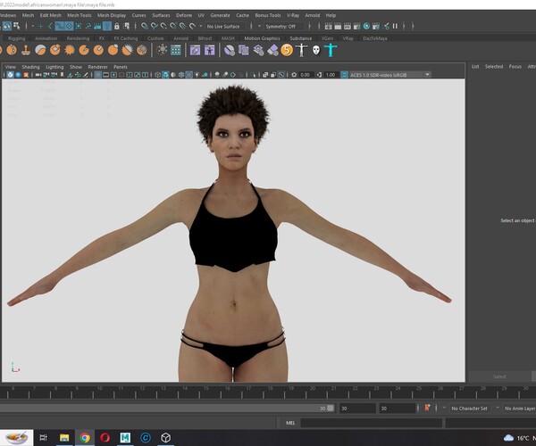Viewport: 536px width, 446px height.
Task: Click the purple human figure window shelf icon
Action: 210,50
